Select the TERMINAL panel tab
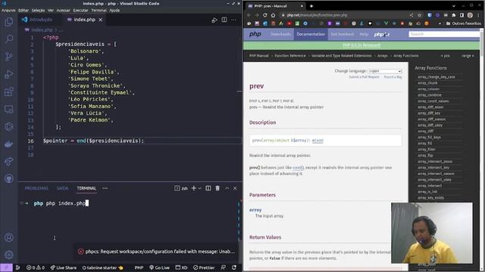Viewport: 485px width, 272px height. click(x=86, y=188)
